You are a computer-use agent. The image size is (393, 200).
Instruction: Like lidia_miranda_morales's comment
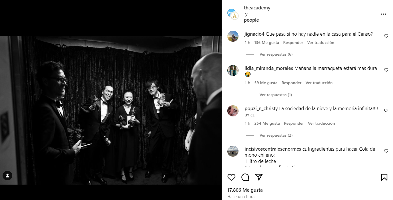tap(386, 70)
